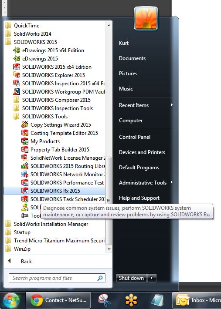221x309 pixels.
Task: Open Costing Template Editor 2015 icon
Action: tap(25, 133)
